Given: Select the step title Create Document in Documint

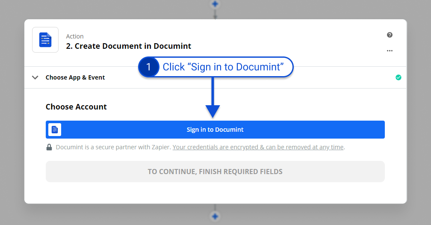Looking at the screenshot, I should point(129,46).
